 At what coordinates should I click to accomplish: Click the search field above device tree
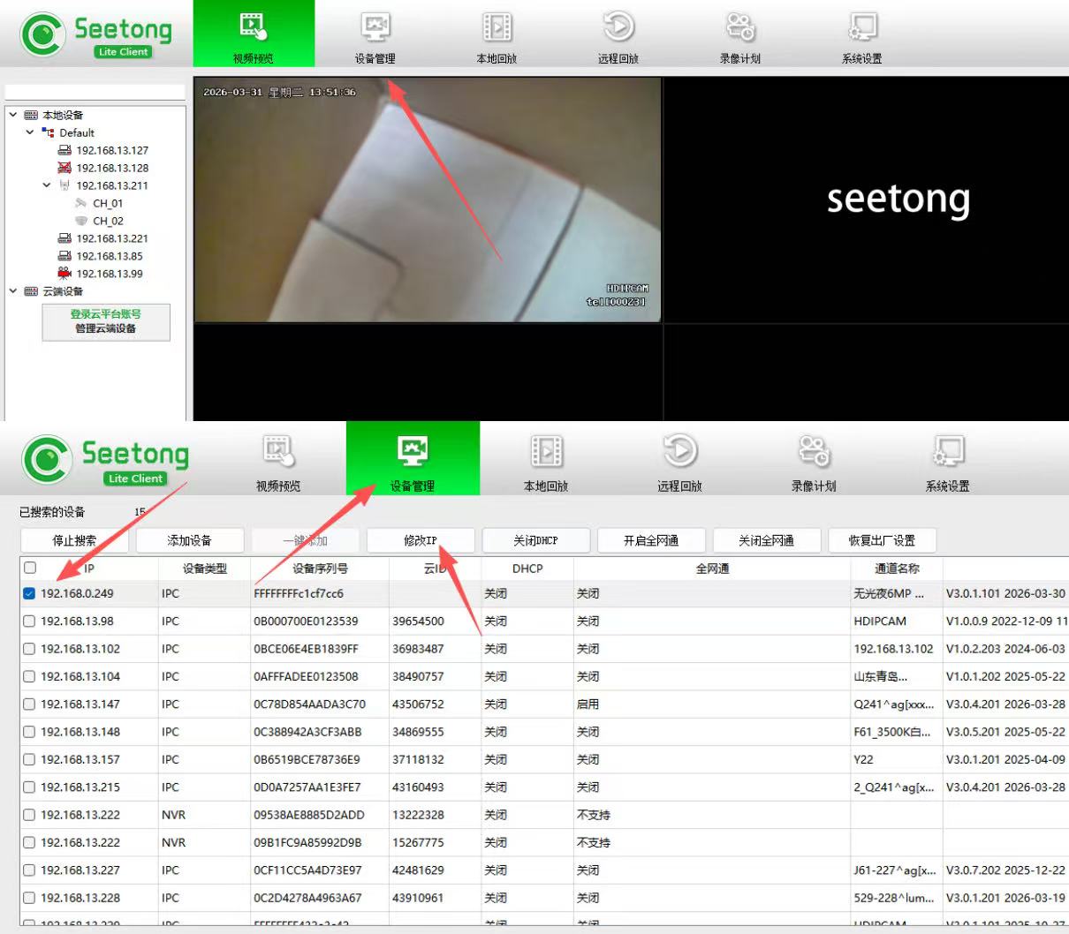click(95, 93)
